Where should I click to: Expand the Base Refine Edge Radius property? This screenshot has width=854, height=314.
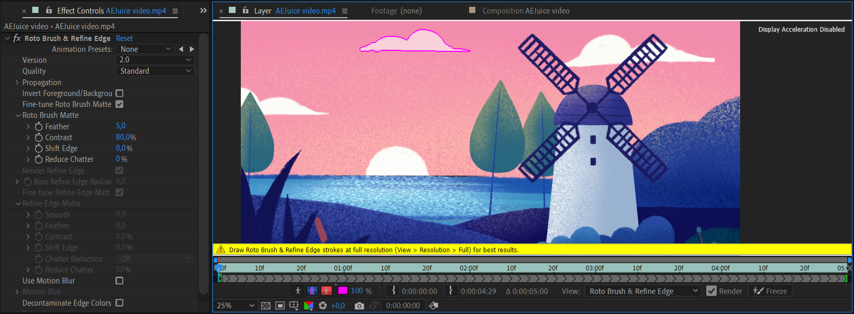click(17, 182)
